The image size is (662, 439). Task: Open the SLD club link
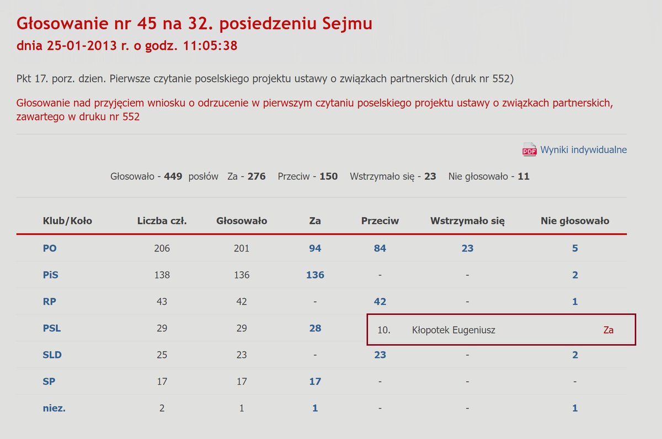pos(51,355)
